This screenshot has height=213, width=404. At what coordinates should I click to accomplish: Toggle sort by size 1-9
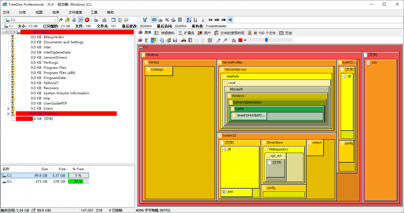[195, 20]
